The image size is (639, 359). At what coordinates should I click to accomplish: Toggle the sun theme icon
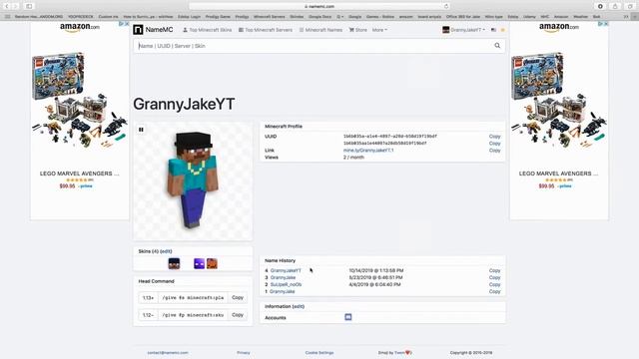(x=502, y=30)
